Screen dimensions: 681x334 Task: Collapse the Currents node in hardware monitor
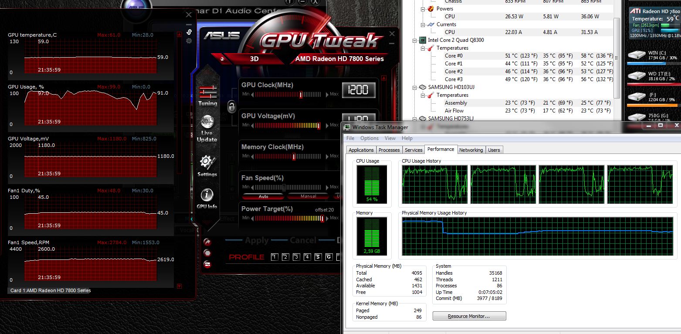pyautogui.click(x=422, y=24)
